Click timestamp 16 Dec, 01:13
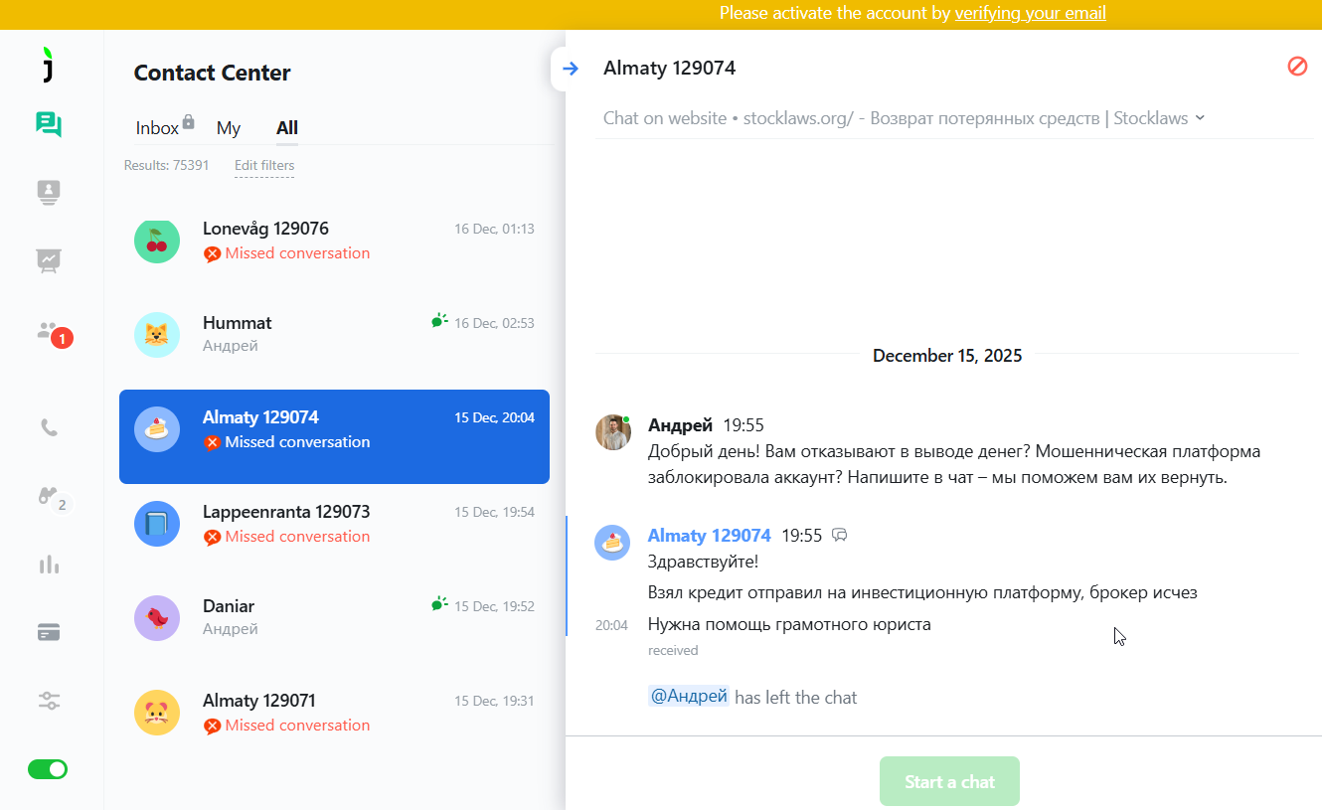 tap(494, 229)
